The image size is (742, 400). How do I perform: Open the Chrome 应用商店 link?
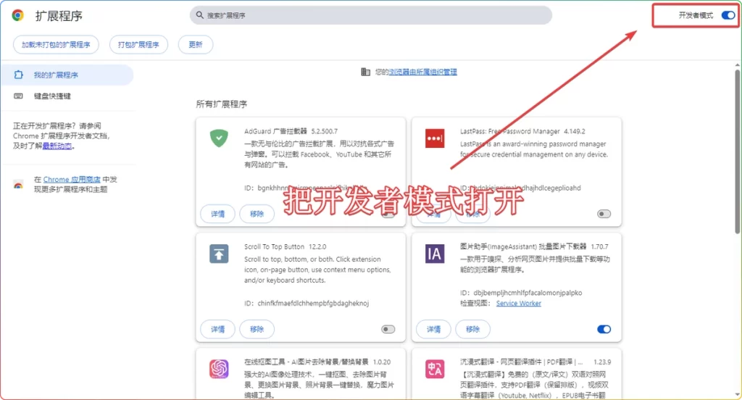click(72, 180)
